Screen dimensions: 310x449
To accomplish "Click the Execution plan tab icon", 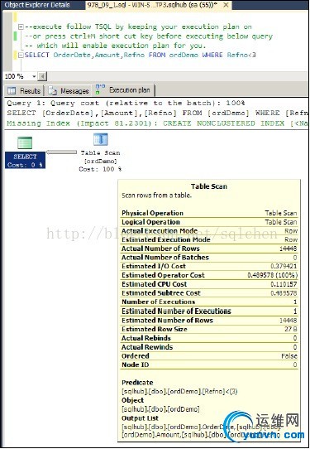I will [100, 89].
